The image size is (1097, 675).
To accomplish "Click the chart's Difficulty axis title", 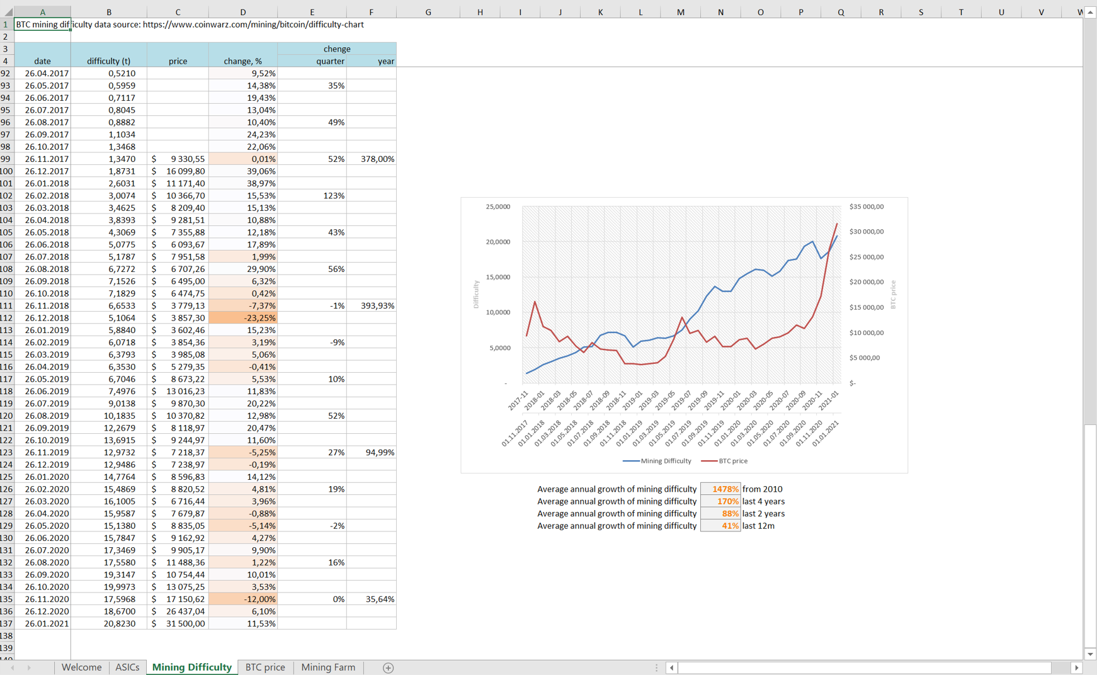I will (476, 295).
